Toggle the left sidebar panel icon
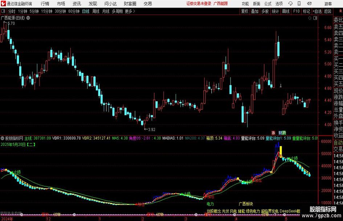The image size is (343, 221). point(3,11)
